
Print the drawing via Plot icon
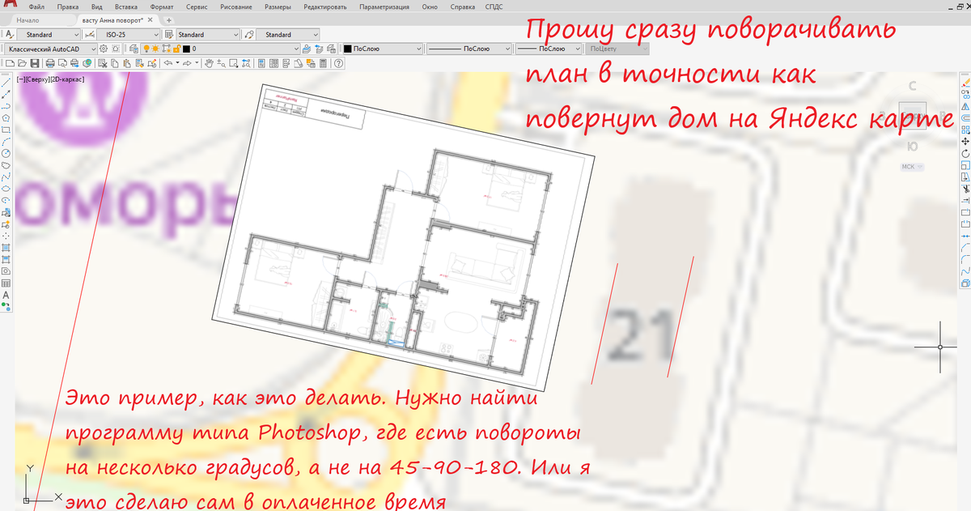click(x=50, y=63)
